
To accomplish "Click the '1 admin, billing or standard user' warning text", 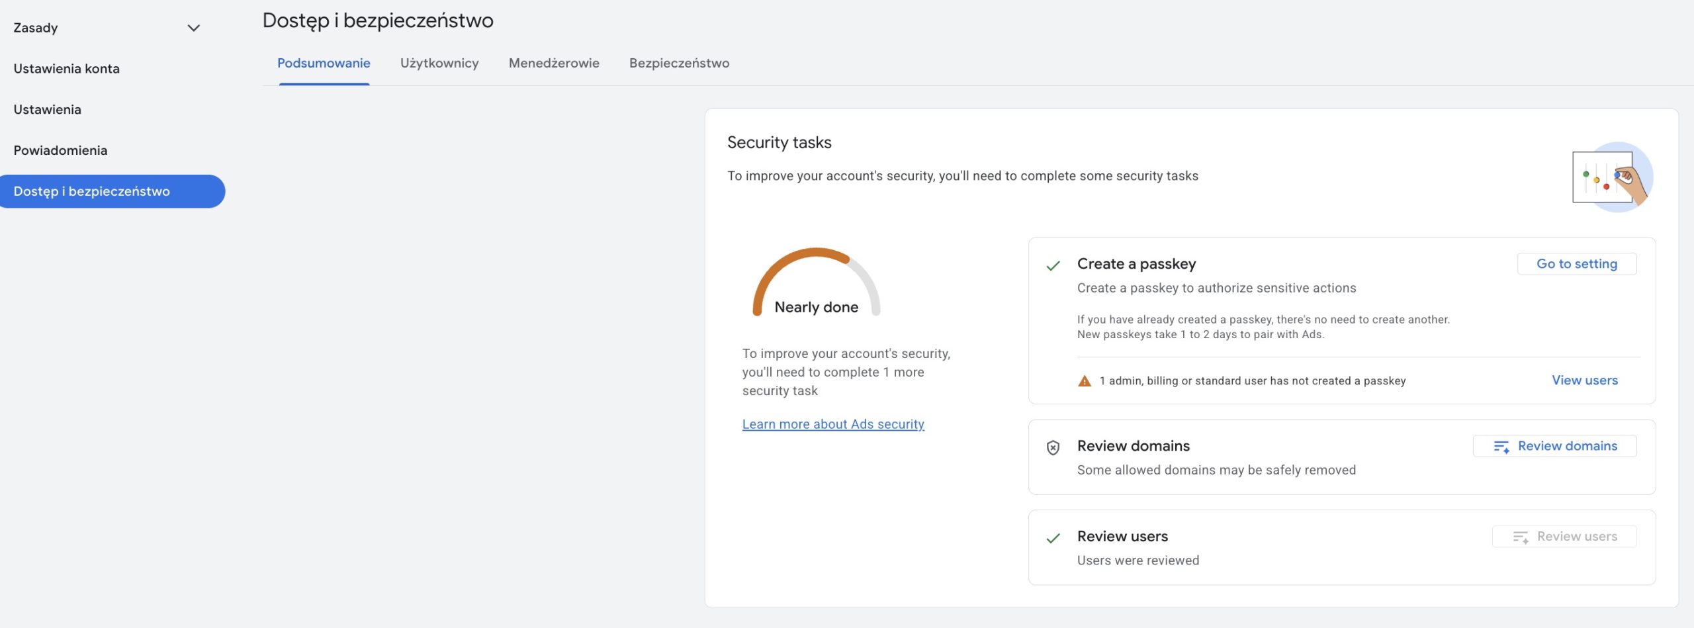I will coord(1252,381).
